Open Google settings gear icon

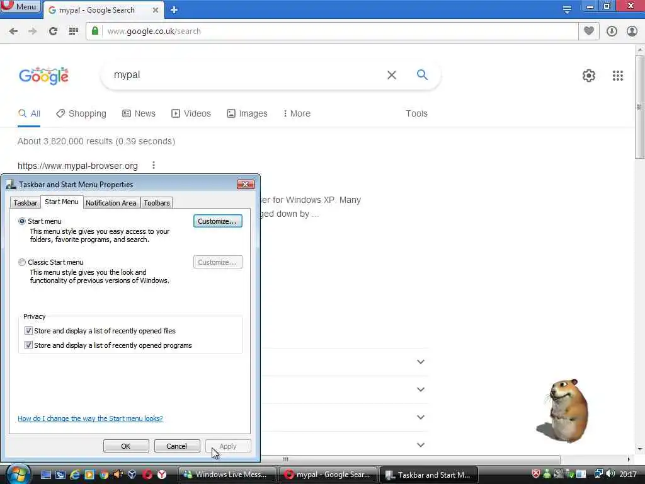pos(589,76)
